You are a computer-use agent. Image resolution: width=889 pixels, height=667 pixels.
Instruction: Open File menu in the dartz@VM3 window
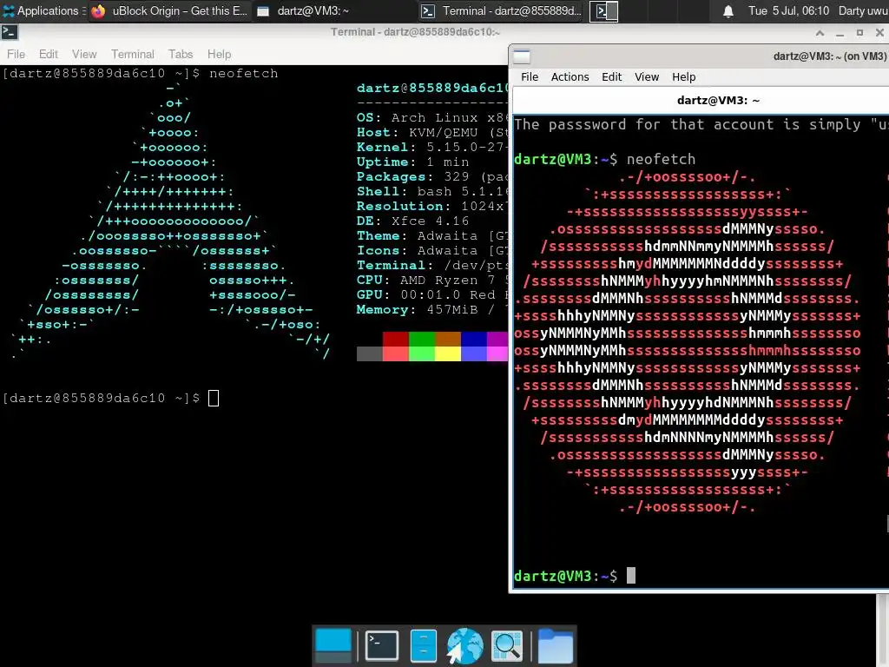[530, 76]
